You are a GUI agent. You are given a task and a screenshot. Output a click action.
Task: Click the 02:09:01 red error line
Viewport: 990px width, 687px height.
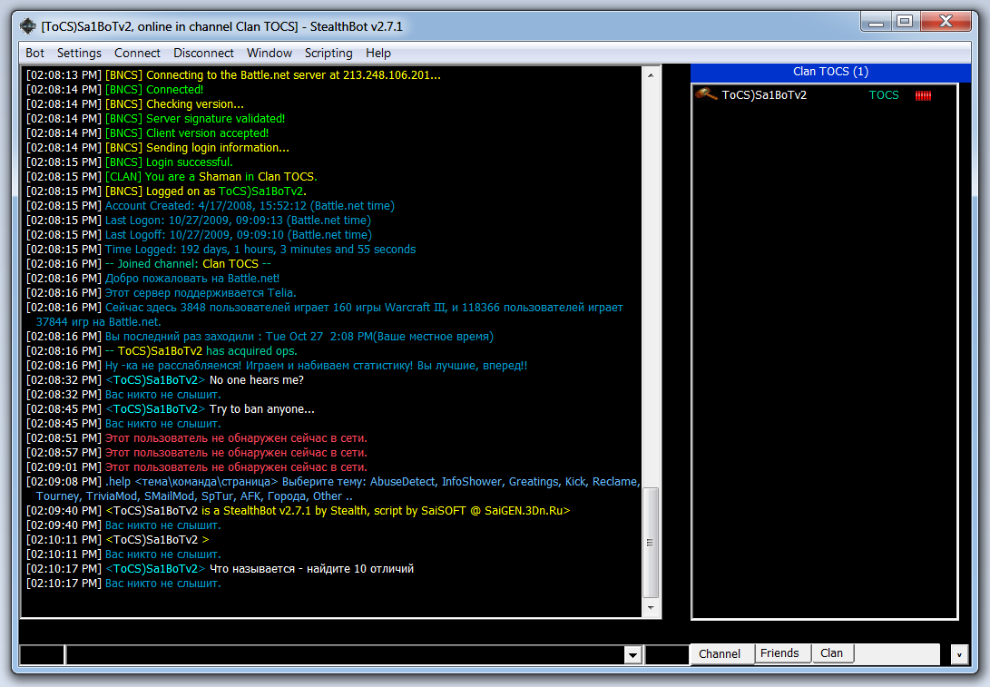coord(197,467)
